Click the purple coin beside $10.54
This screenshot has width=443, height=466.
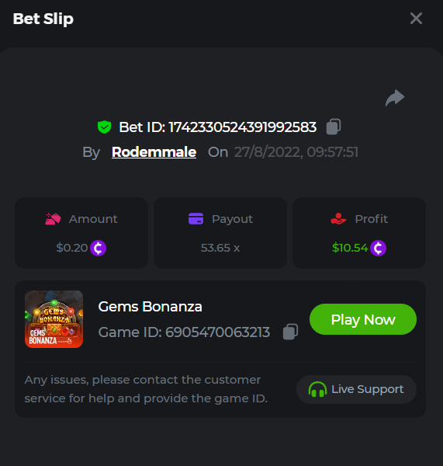[378, 248]
